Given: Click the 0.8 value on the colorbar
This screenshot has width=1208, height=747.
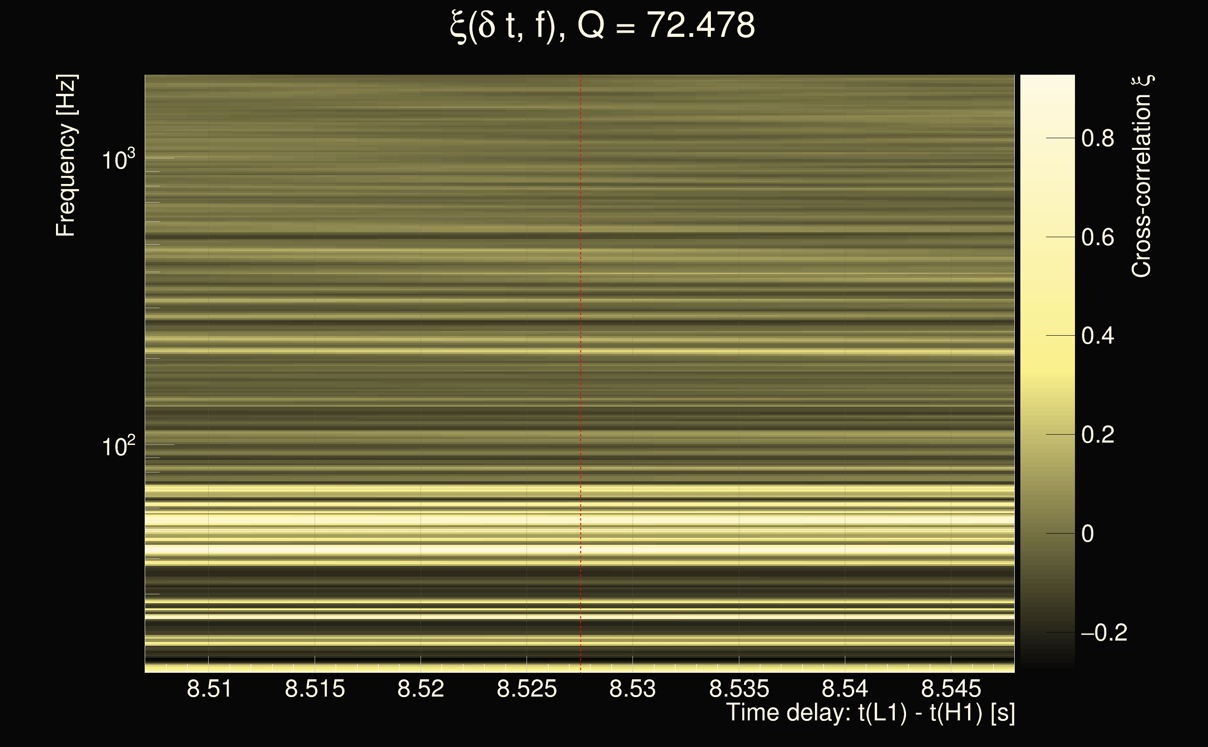Looking at the screenshot, I should pos(1097,138).
